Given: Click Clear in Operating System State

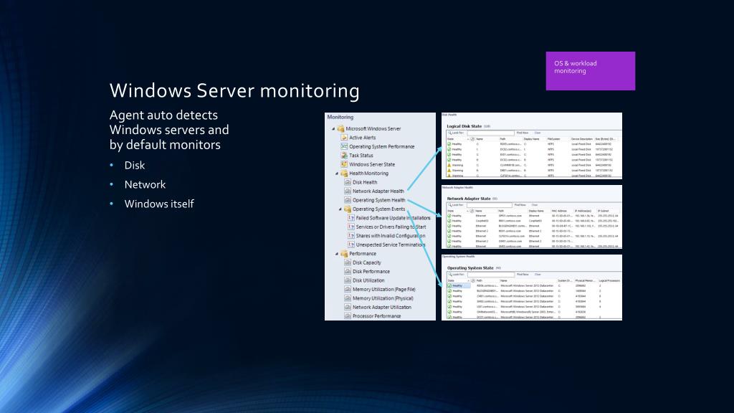Looking at the screenshot, I should [x=538, y=275].
